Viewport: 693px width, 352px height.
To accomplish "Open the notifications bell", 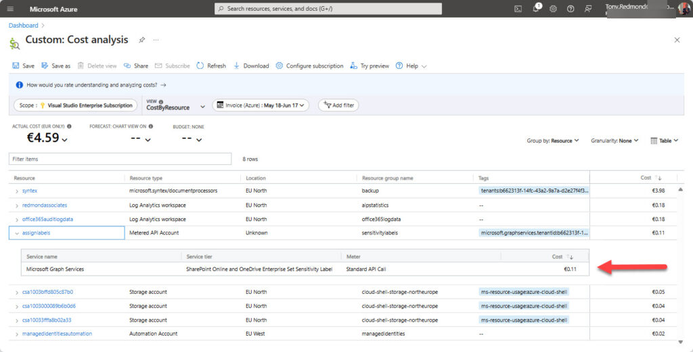I will tap(536, 8).
